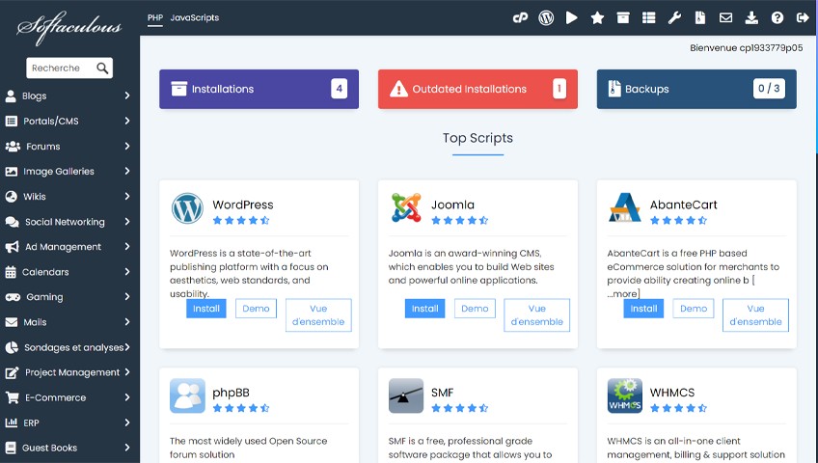
Task: Expand the E-Commerce sidebar category
Action: click(68, 397)
